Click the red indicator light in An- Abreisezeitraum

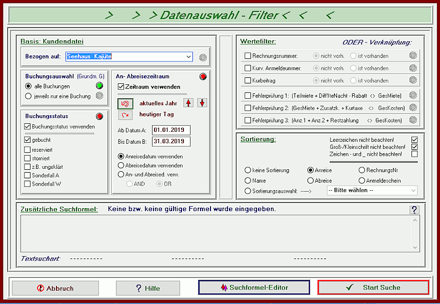202,77
